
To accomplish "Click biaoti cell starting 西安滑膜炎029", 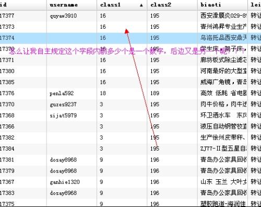I will tap(223, 16).
